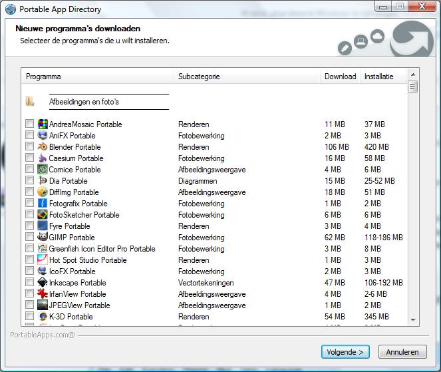Click the GIMP Portable program name
Image resolution: width=441 pixels, height=372 pixels.
[72, 238]
